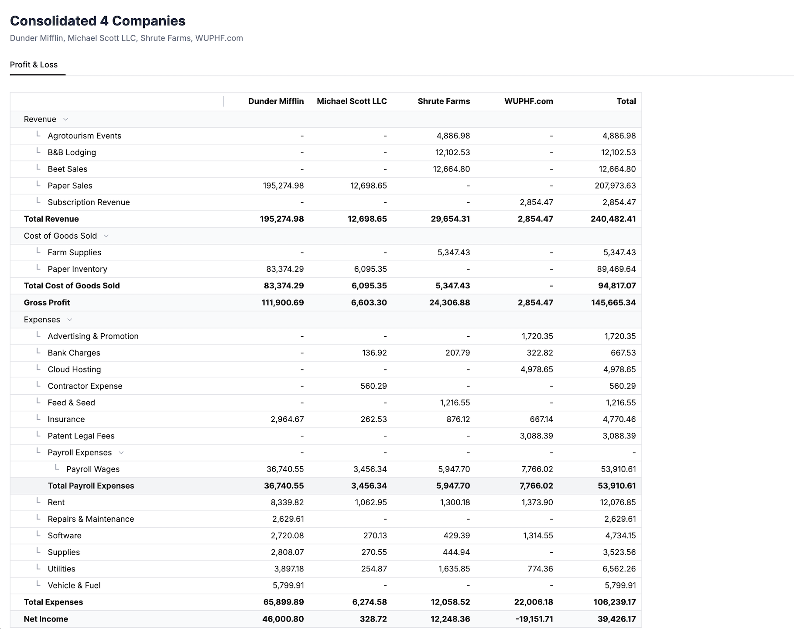Select total net income 39,426.17

[617, 619]
